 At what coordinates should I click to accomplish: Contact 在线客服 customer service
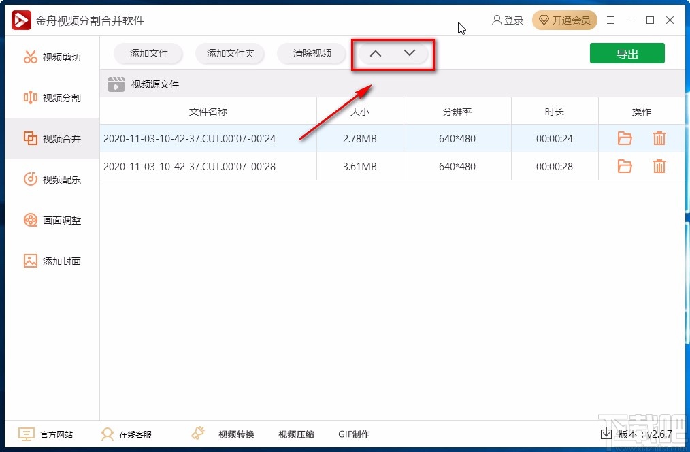tap(129, 434)
